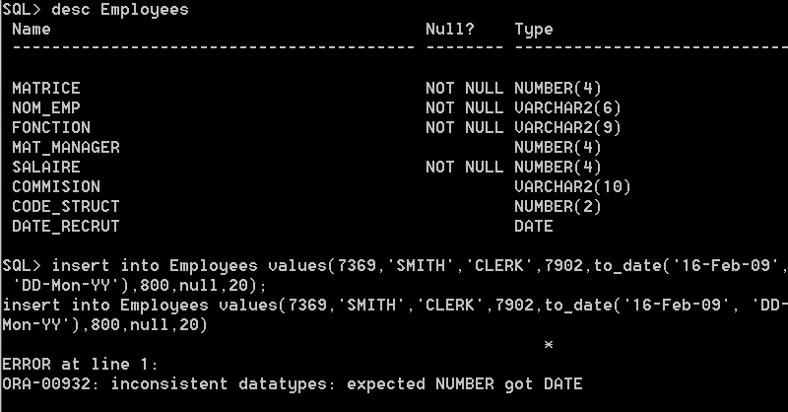
Task: Click the DATE type of DATE_RECRUT
Action: (534, 227)
